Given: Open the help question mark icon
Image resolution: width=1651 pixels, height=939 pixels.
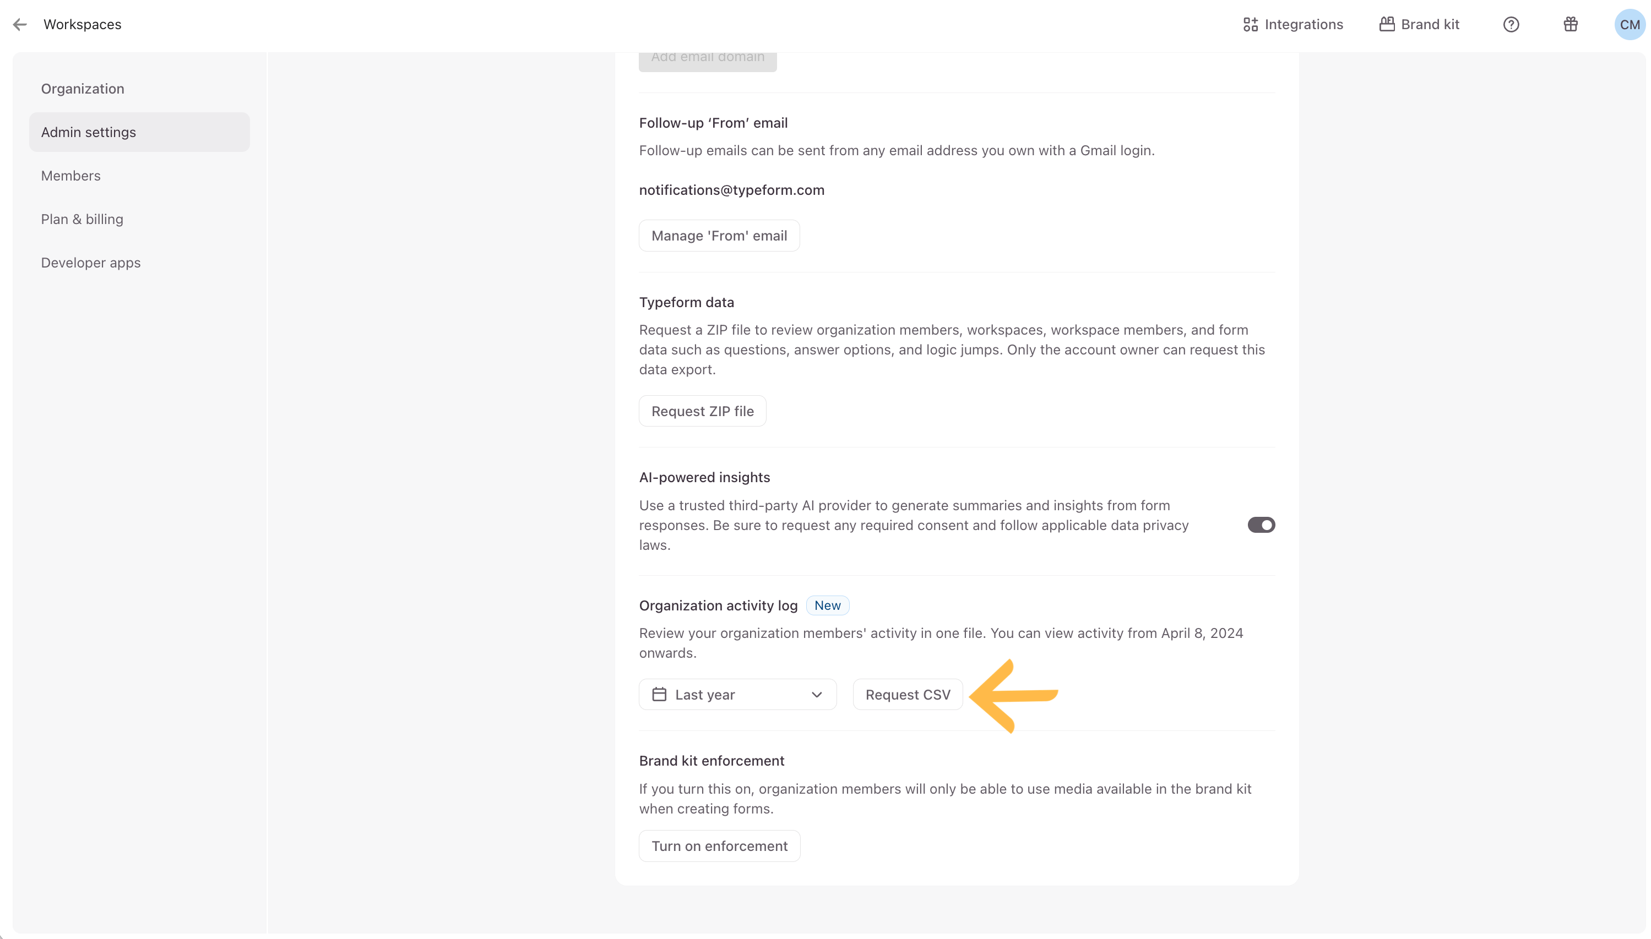Looking at the screenshot, I should (1511, 25).
